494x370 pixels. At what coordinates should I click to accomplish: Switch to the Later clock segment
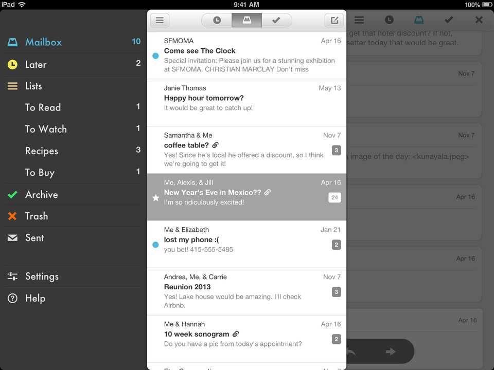tap(217, 21)
